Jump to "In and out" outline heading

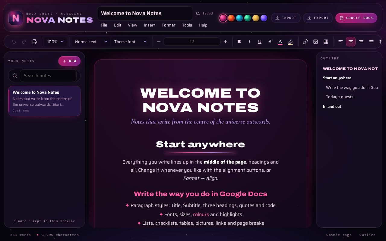332,106
